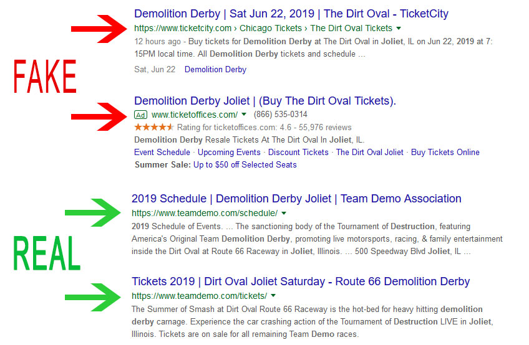Open the Demolition Derby TicketCity result title
This screenshot has height=345, width=529.
click(291, 14)
